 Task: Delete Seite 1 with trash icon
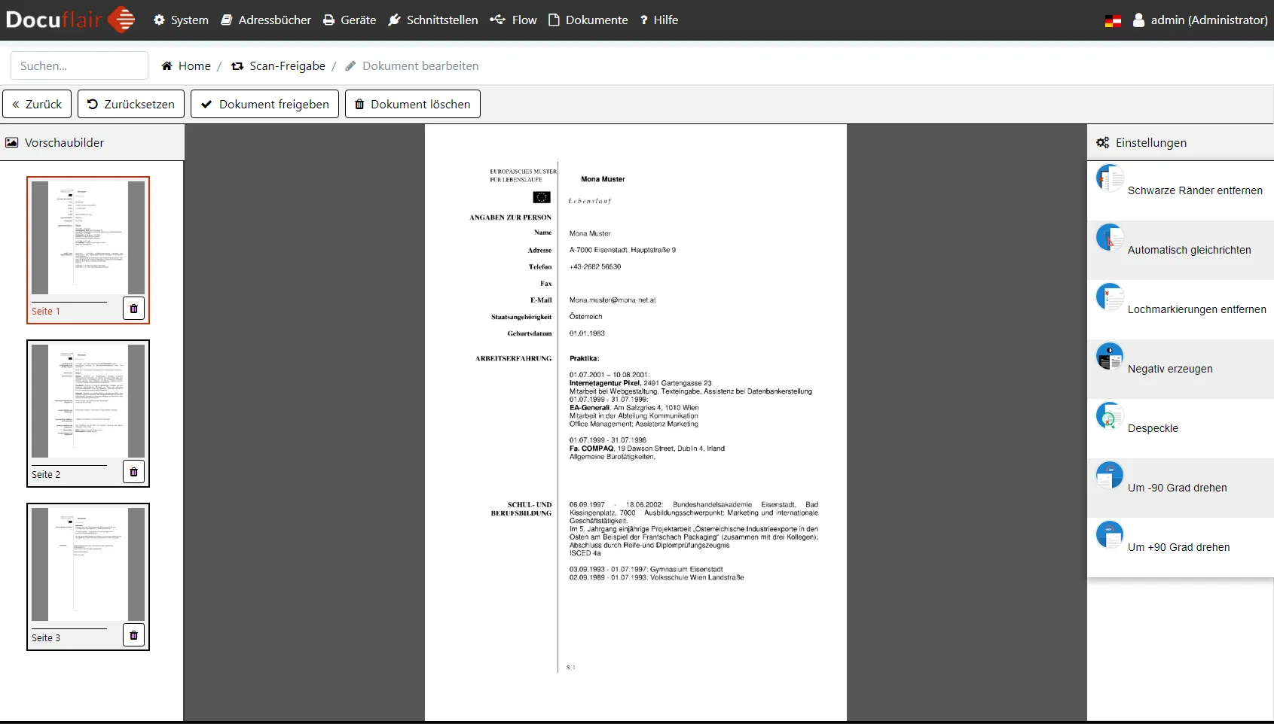[x=133, y=309]
